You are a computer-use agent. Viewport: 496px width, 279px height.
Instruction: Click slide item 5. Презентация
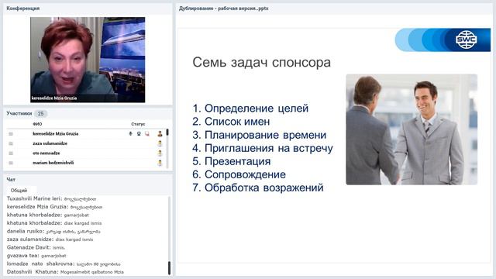[232, 161]
